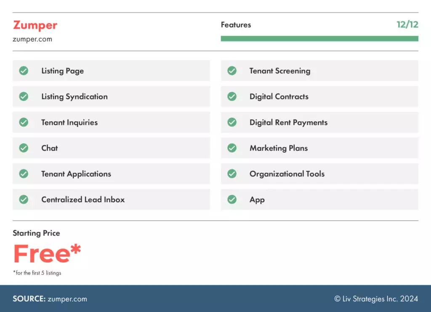The width and height of the screenshot is (431, 312).
Task: Click the red Zumper brand title
Action: (35, 25)
